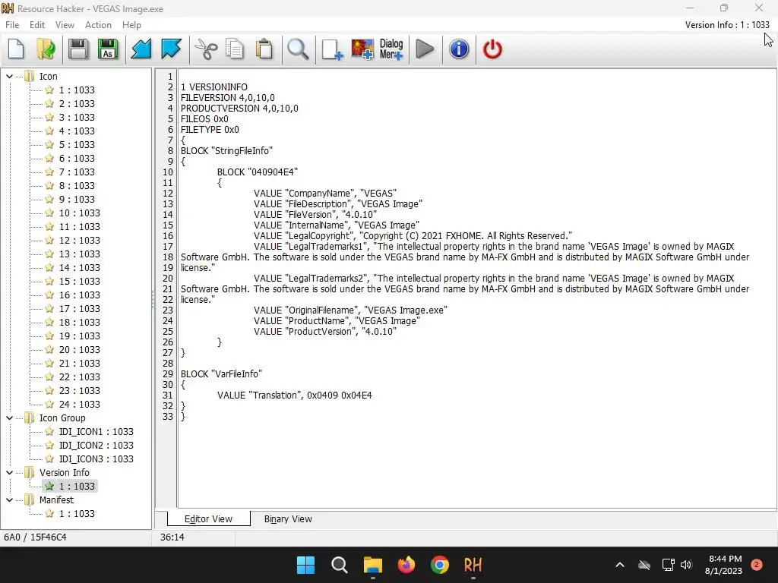Image resolution: width=778 pixels, height=583 pixels.
Task: Click the Save As toolbar icon
Action: [108, 49]
